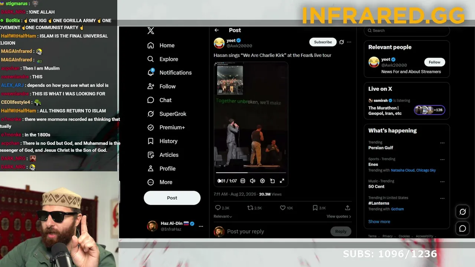Viewport: 475px width, 267px height.
Task: Click the repost icon showing 2.5K
Action: [x=250, y=208]
